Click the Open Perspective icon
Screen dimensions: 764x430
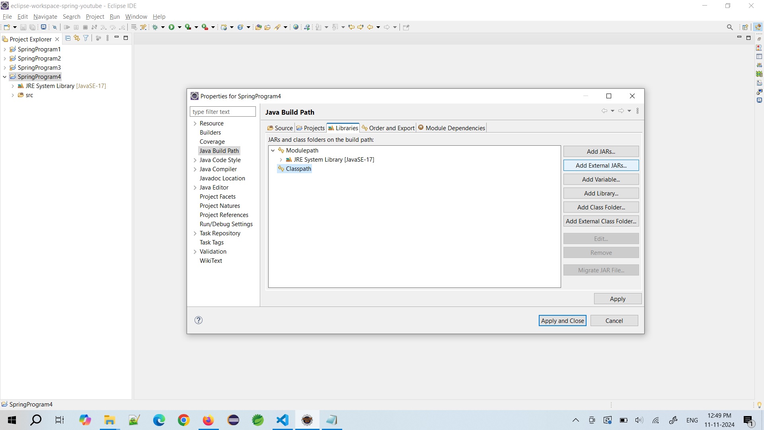pos(745,27)
